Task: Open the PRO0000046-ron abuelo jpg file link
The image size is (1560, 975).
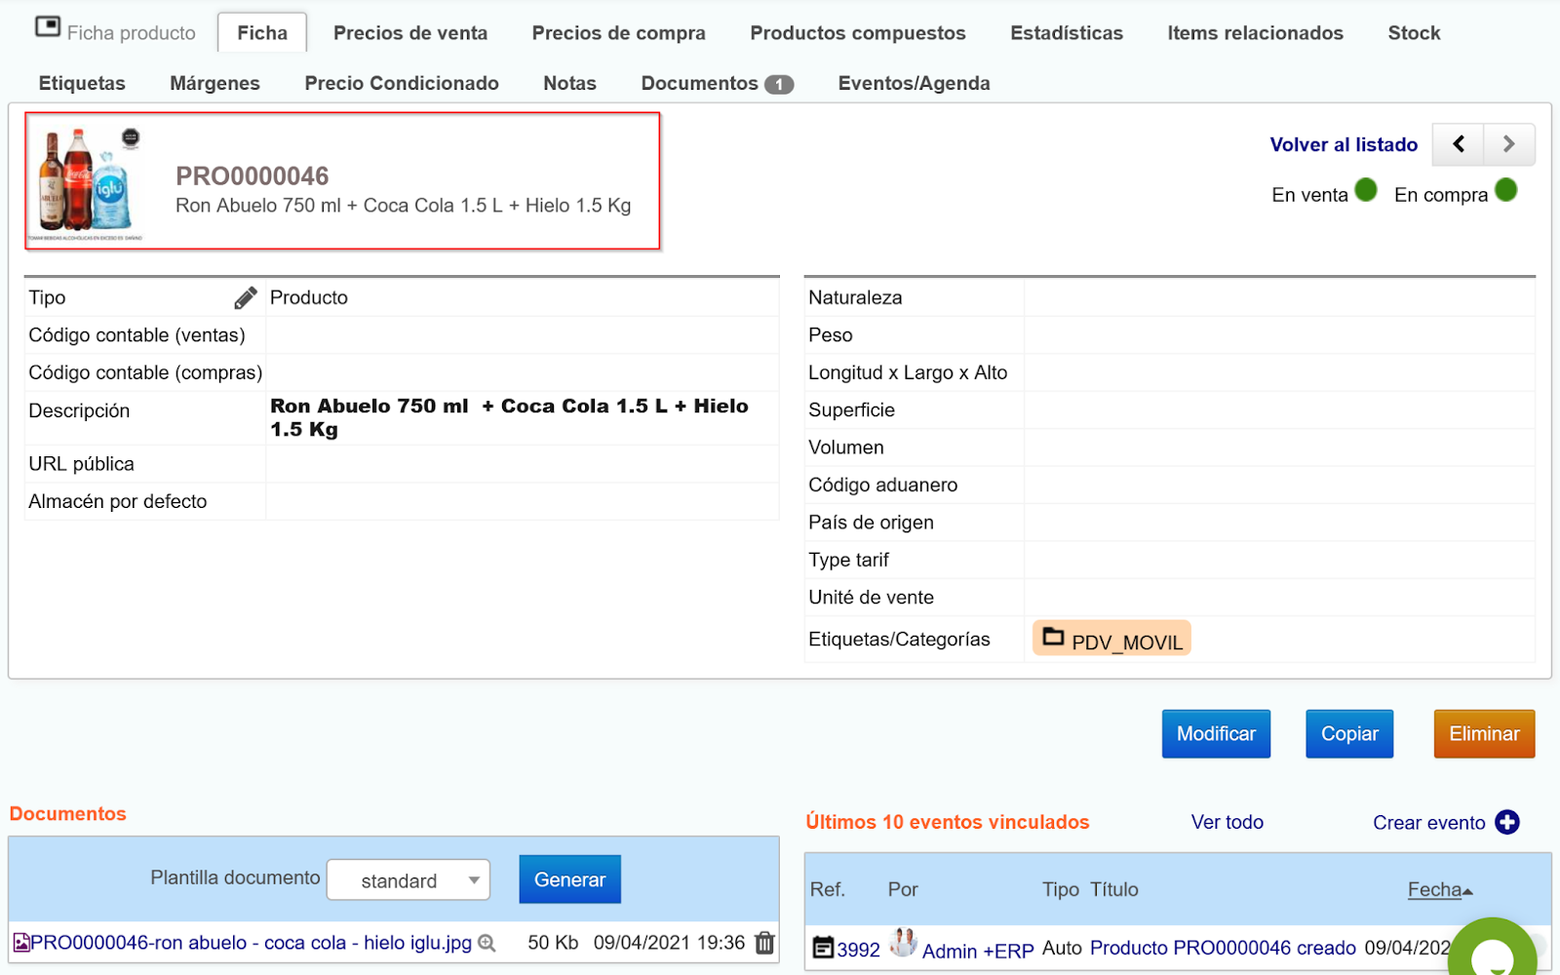Action: click(x=251, y=943)
